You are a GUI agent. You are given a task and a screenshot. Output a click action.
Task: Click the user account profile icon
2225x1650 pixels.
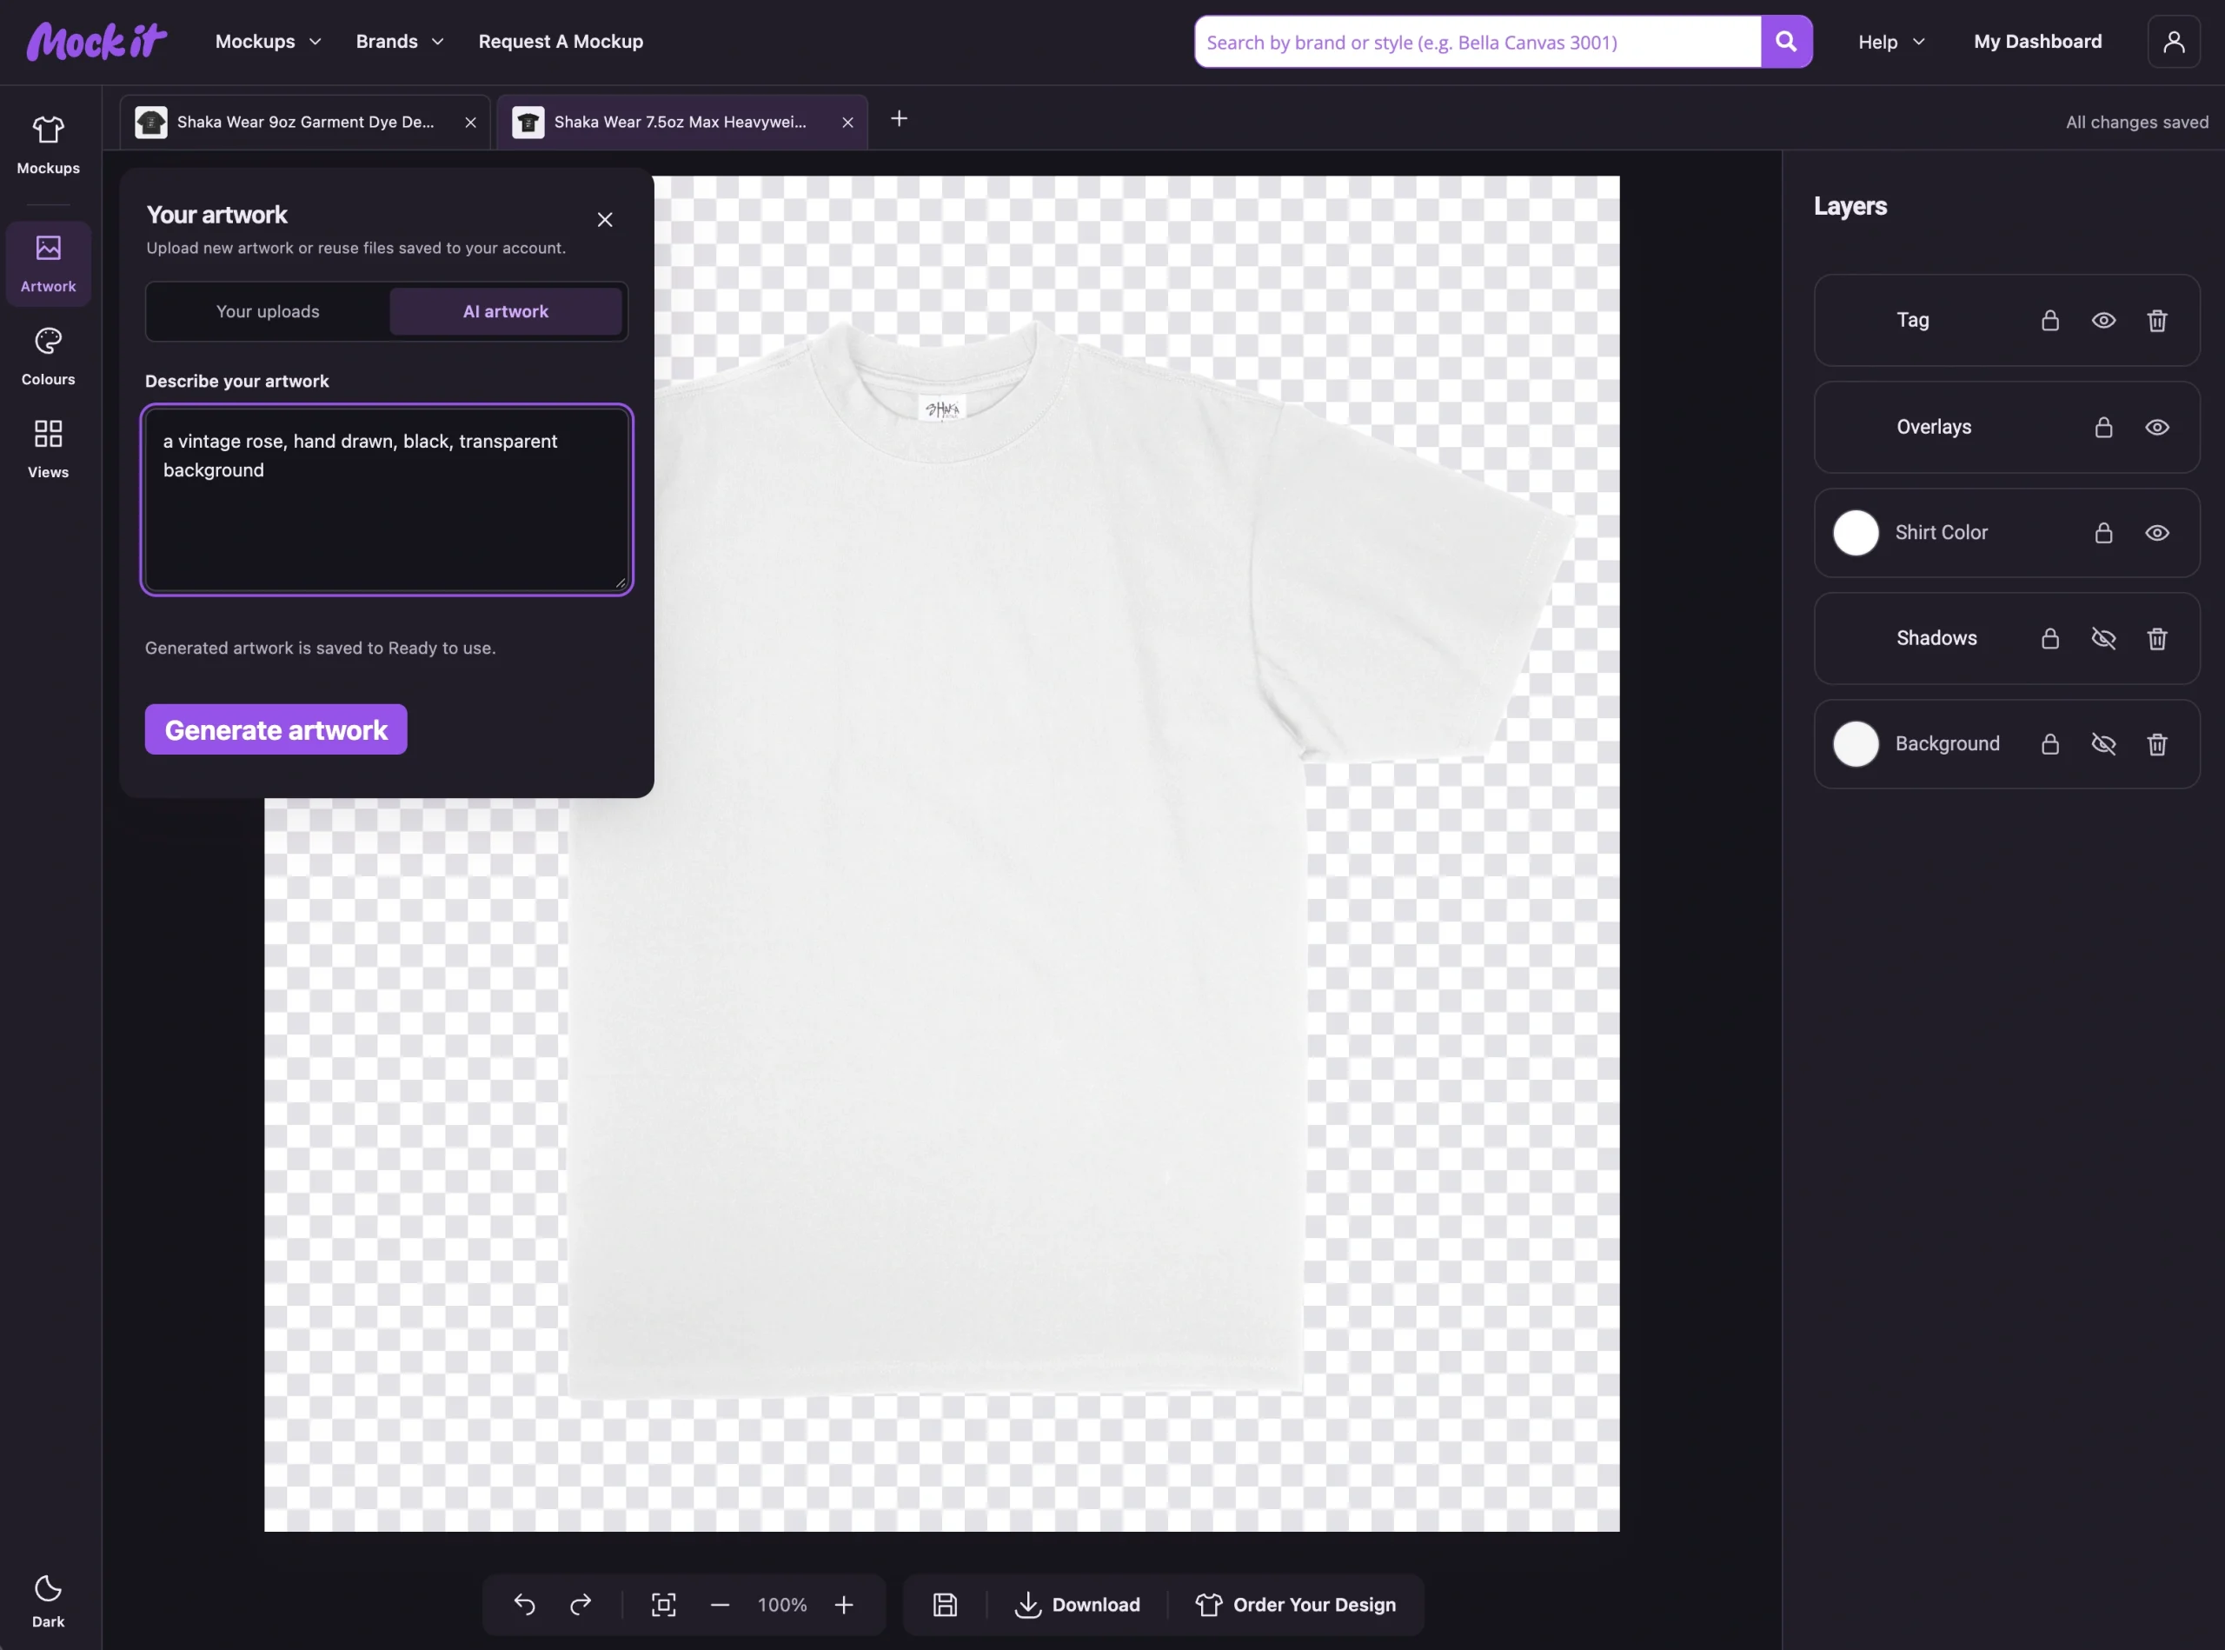(x=2174, y=41)
